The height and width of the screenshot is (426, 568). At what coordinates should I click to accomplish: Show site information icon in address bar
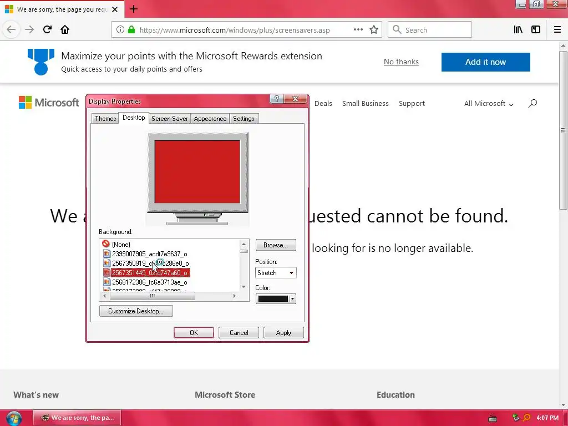tap(120, 30)
